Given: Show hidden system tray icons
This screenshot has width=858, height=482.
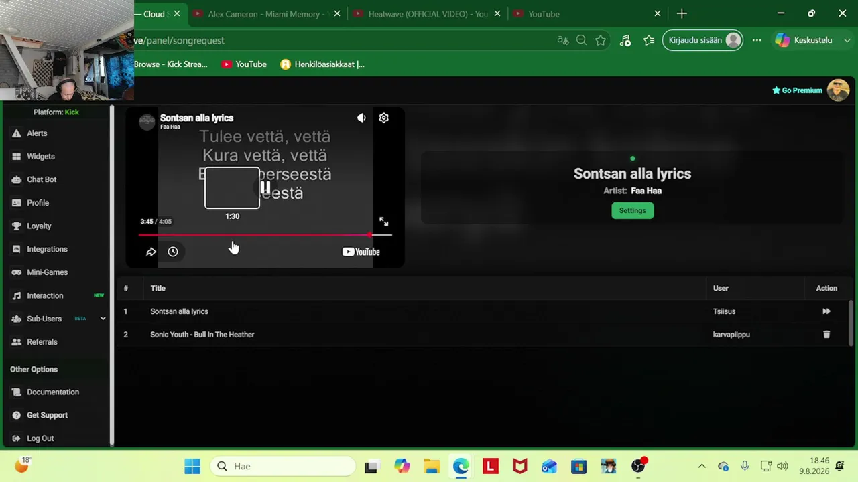Looking at the screenshot, I should tap(702, 466).
